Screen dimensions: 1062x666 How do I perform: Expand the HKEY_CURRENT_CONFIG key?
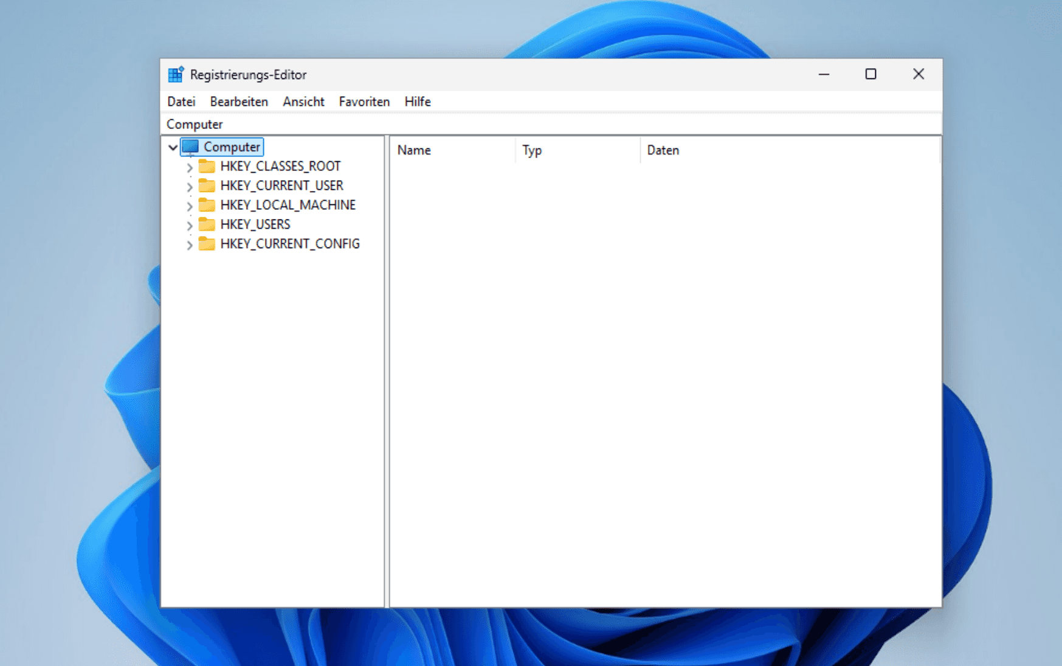[x=190, y=245]
